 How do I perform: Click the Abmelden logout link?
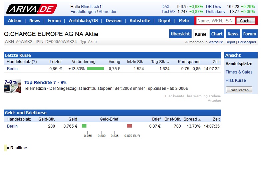pos(108,12)
